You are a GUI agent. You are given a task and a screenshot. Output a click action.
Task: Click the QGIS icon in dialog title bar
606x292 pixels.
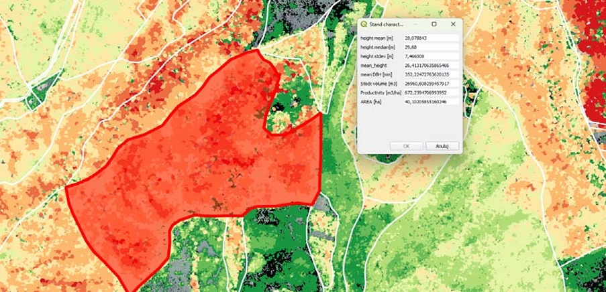click(364, 24)
